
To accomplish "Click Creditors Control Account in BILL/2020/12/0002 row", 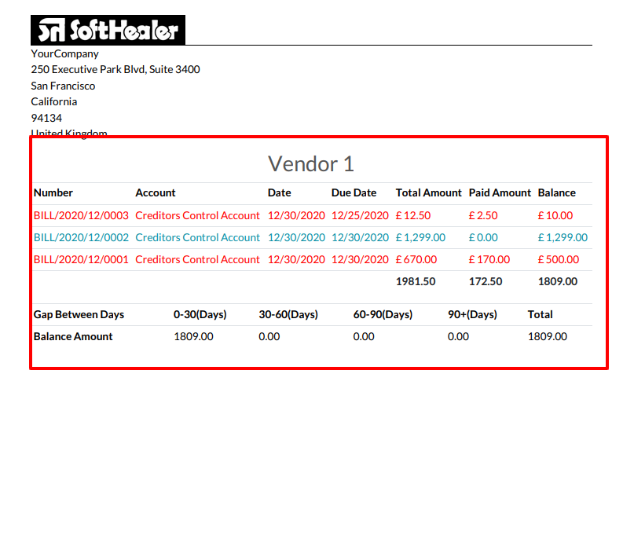I will click(197, 237).
